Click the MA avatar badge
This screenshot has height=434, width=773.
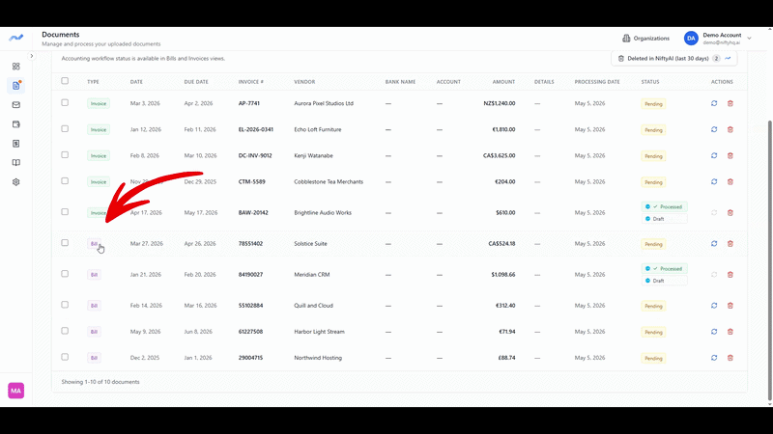point(15,391)
